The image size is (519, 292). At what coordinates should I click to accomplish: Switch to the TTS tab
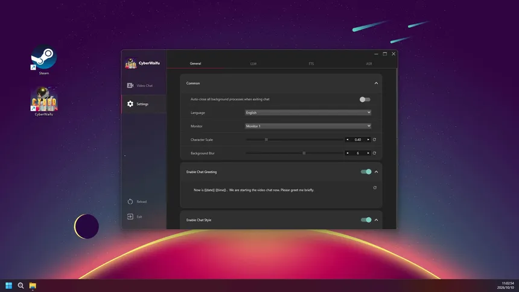point(311,63)
